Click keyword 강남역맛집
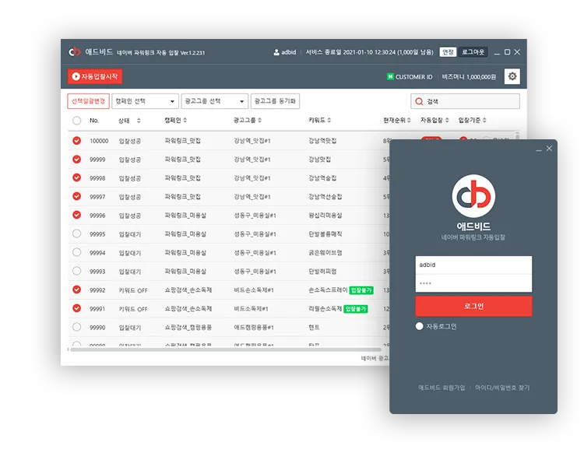584x467 pixels. click(322, 141)
